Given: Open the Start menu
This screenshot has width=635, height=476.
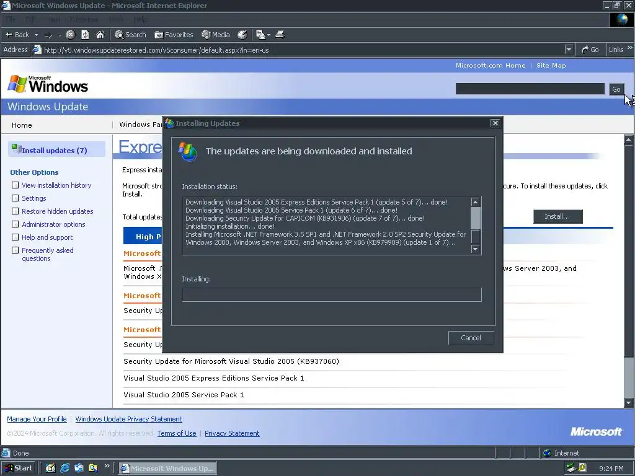Looking at the screenshot, I should [x=18, y=469].
